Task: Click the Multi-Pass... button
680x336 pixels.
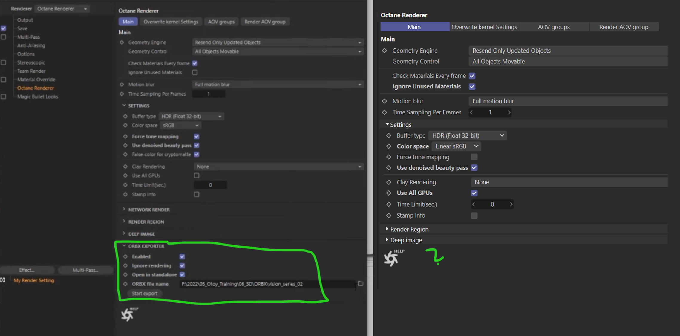Action: tap(85, 270)
